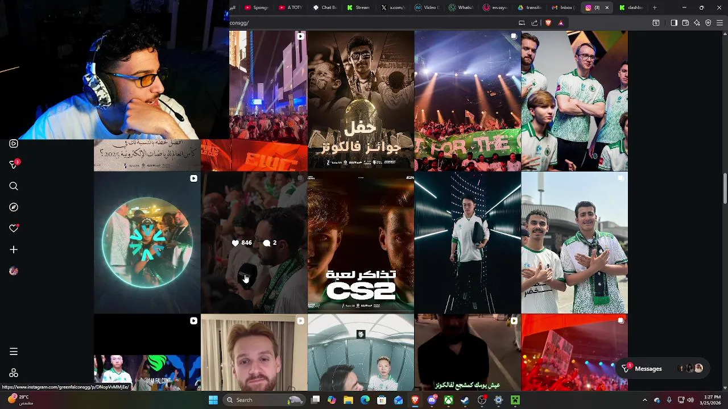
Task: Open the red-lit crowd carousel post
Action: 574,353
